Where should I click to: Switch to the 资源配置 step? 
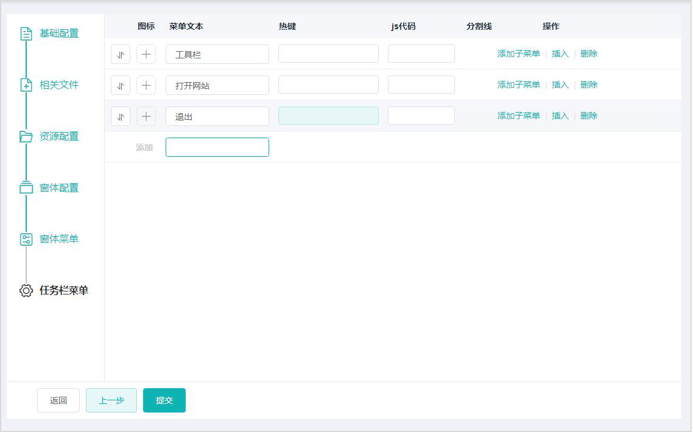[x=58, y=136]
